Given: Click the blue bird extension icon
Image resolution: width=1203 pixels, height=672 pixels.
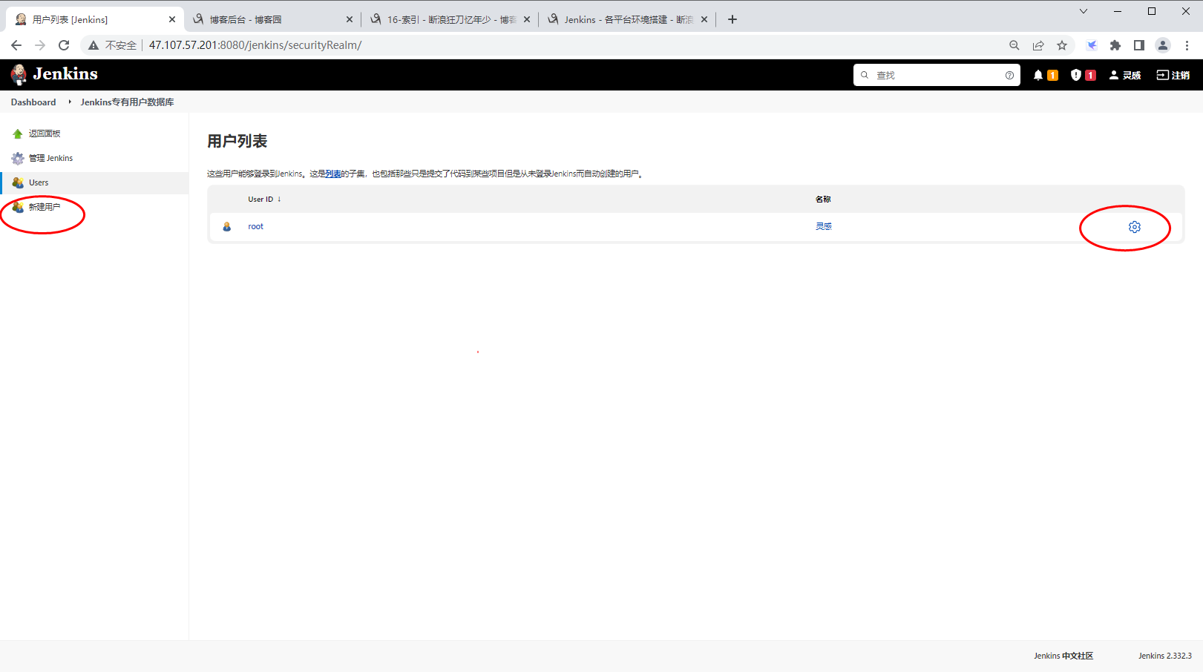Looking at the screenshot, I should coord(1092,45).
